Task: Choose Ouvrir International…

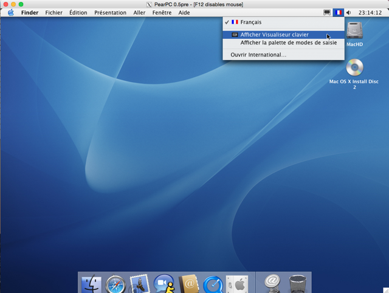Action: [284, 55]
